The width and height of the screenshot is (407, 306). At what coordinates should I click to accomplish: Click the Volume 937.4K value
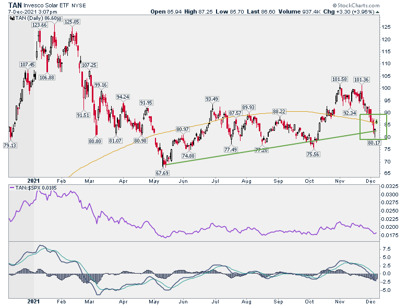tap(300, 11)
